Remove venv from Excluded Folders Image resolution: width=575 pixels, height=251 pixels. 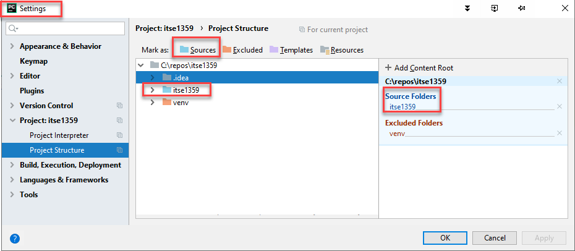[559, 133]
